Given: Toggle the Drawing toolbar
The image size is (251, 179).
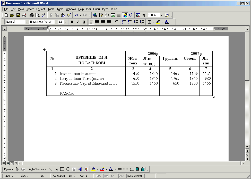Looking at the screenshot, I should [125, 15].
